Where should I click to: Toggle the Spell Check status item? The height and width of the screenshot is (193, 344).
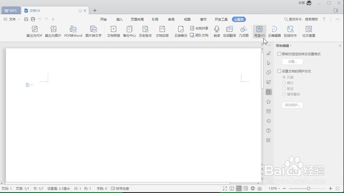point(120,189)
